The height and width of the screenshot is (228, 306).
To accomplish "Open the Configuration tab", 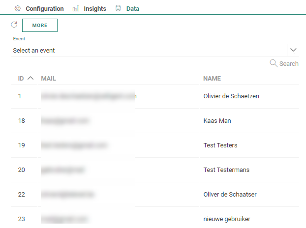I will [x=44, y=8].
